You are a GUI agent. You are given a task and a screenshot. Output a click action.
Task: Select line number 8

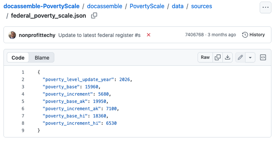click(23, 123)
